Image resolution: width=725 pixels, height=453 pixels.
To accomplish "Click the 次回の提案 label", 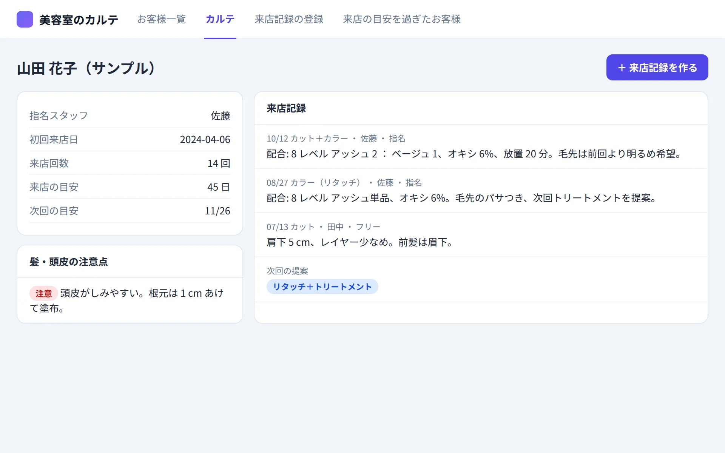I will (287, 271).
